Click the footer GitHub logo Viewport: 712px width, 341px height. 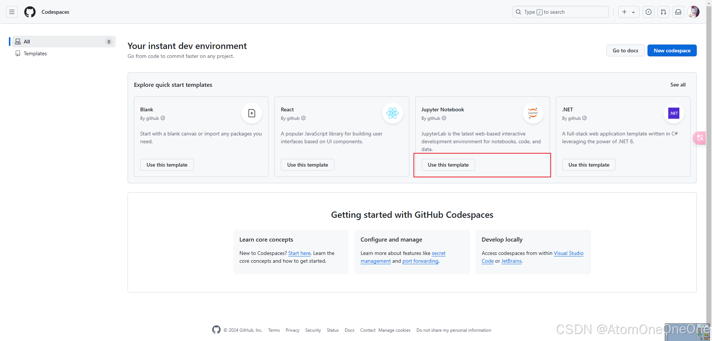216,329
